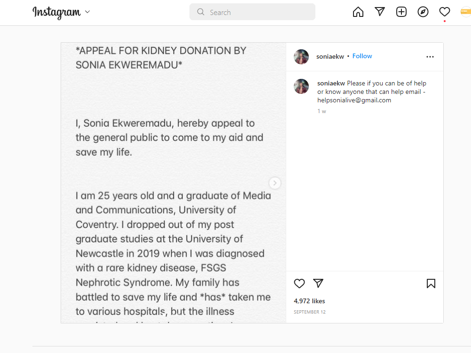The height and width of the screenshot is (353, 471).
Task: Open direct messages paper plane icon
Action: coord(380,12)
